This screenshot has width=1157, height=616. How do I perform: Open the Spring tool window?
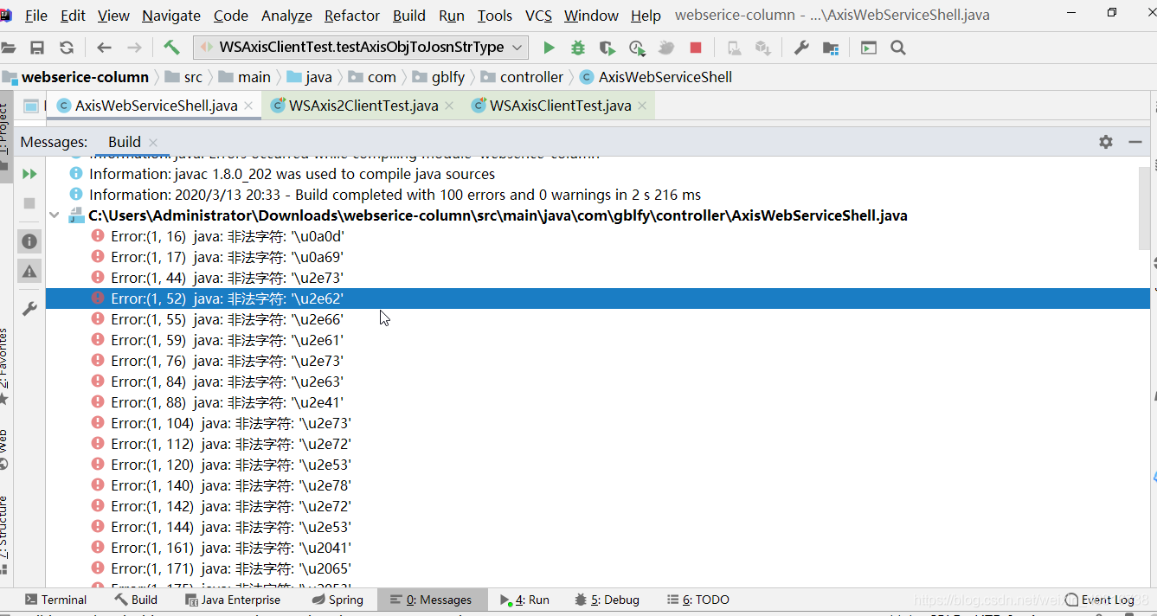(337, 600)
